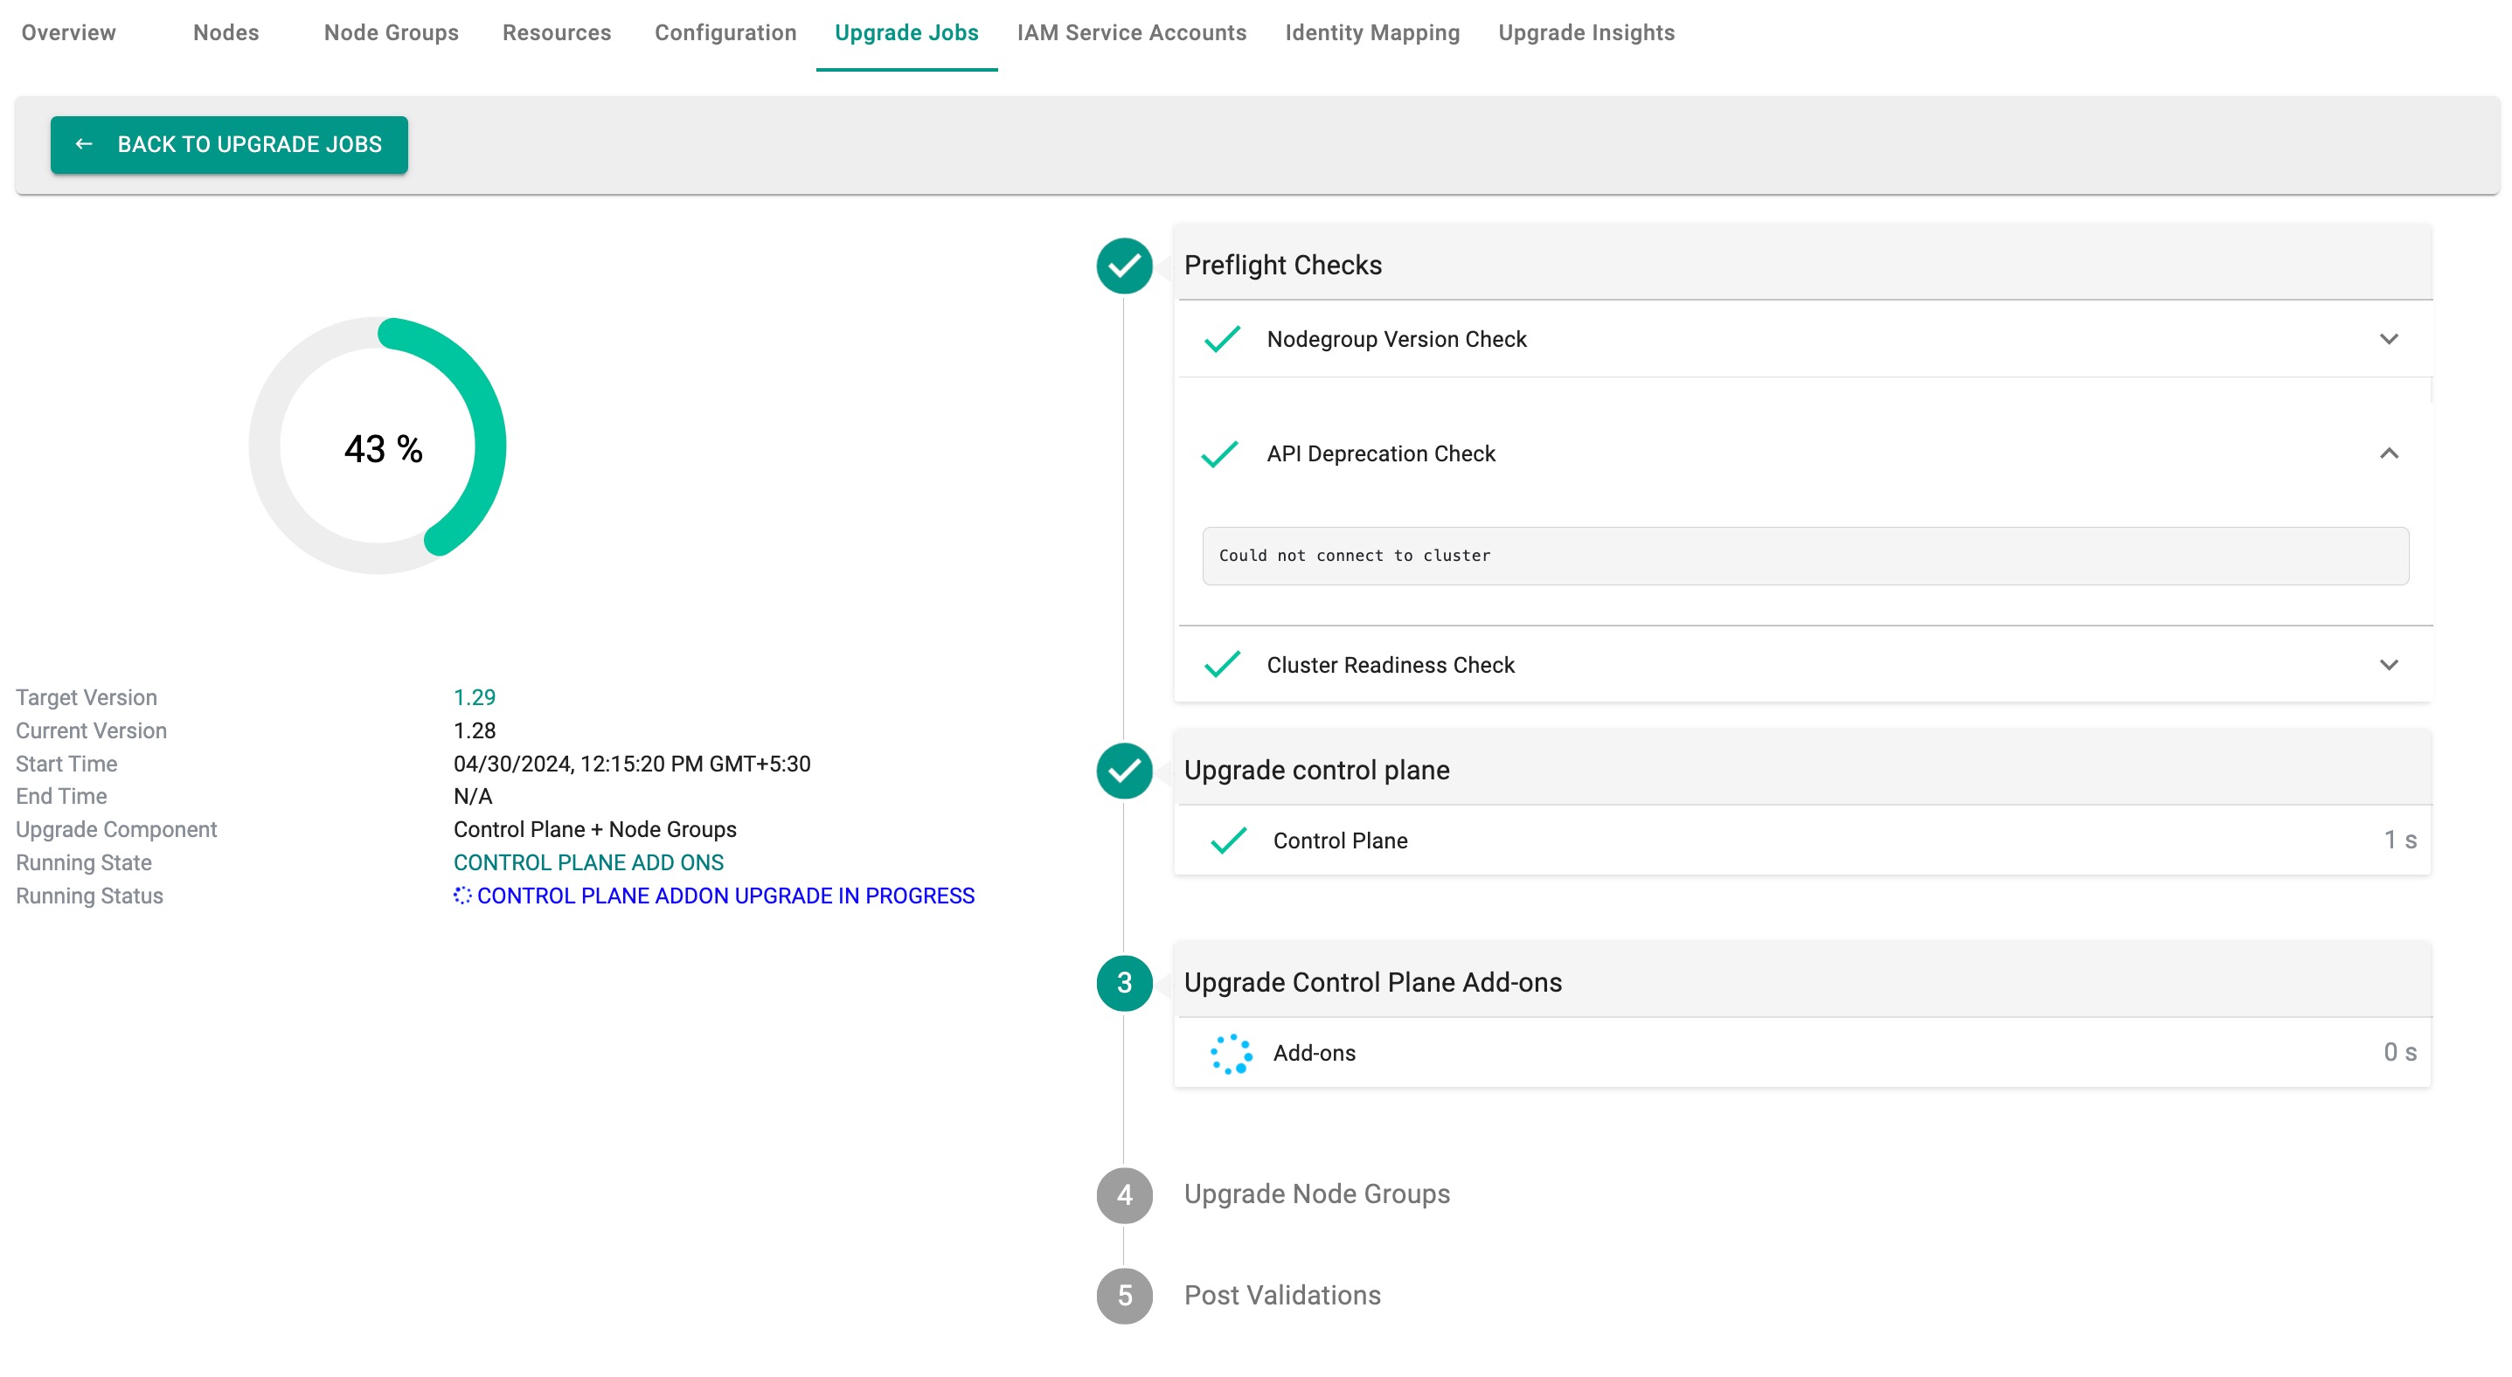Click the Control Plane row label
The width and height of the screenshot is (2512, 1377).
point(1340,841)
